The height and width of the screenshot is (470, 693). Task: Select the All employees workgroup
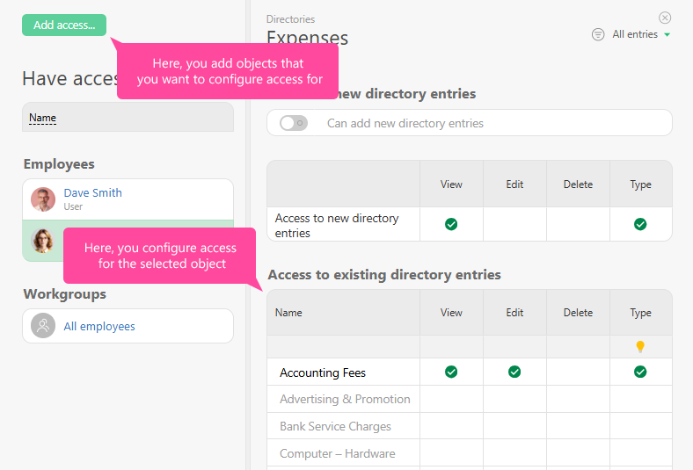click(99, 326)
